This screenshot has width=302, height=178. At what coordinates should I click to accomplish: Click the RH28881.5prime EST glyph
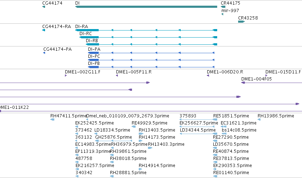click(x=112, y=176)
